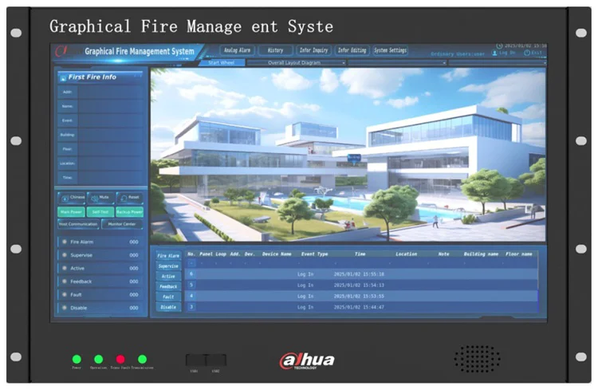598x390 pixels.
Task: Open the Analog Alarm menu
Action: pos(237,50)
